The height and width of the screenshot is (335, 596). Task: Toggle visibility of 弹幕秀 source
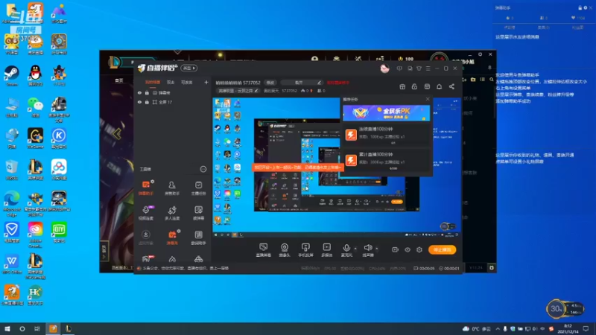(139, 92)
